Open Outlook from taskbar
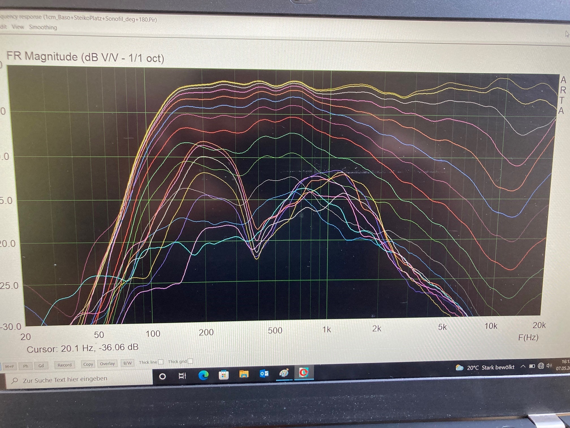The height and width of the screenshot is (428, 570). 264,374
